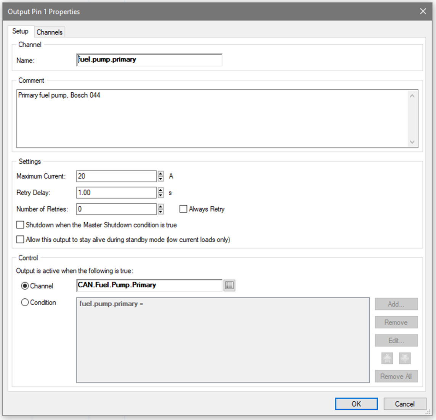Select the Channel radio button
The image size is (436, 420).
coord(25,286)
